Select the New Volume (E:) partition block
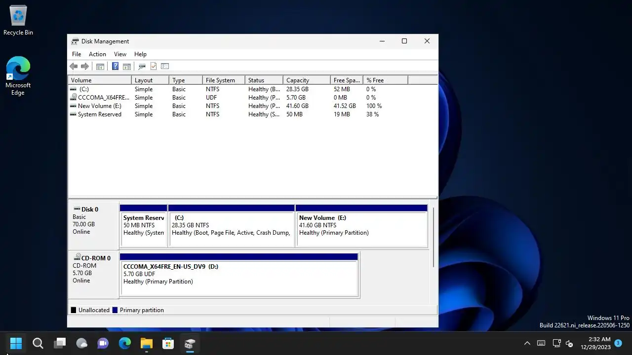The height and width of the screenshot is (355, 632). coord(361,226)
